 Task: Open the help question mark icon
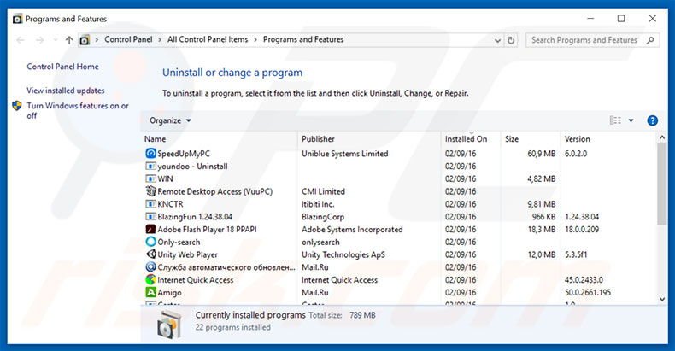652,120
